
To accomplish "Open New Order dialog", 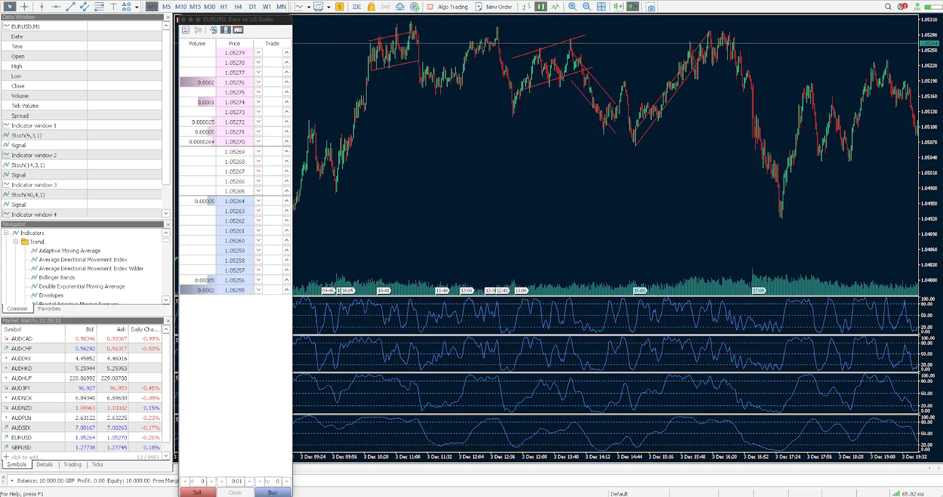I will coord(494,6).
